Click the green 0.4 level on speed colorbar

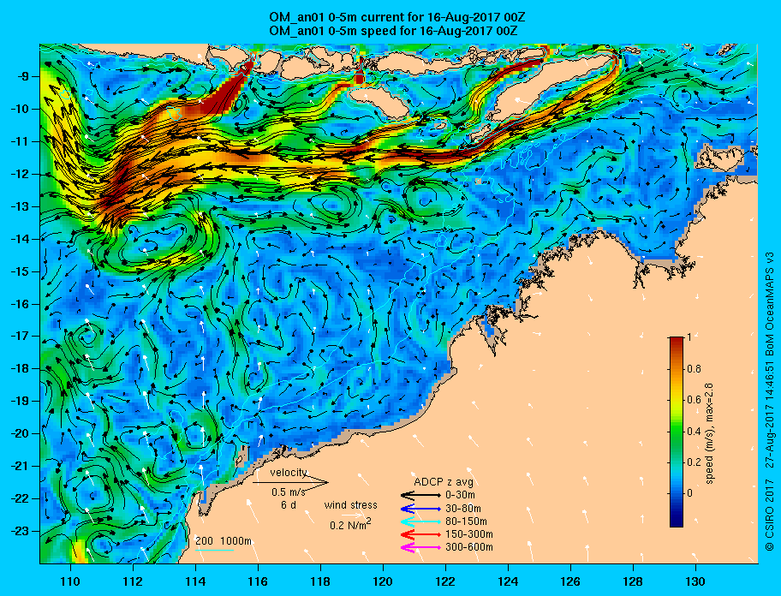677,432
